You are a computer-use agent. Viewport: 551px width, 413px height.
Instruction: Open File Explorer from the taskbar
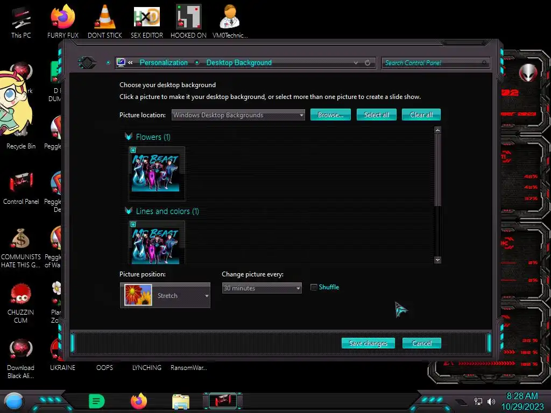pyautogui.click(x=181, y=401)
